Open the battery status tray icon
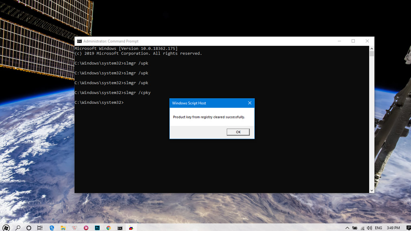411x231 pixels. [355, 228]
